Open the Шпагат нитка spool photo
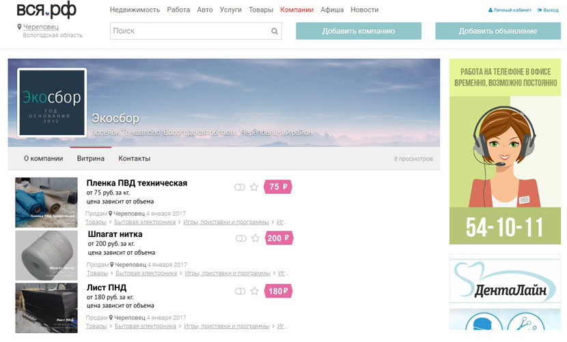Image resolution: width=567 pixels, height=342 pixels. point(46,255)
